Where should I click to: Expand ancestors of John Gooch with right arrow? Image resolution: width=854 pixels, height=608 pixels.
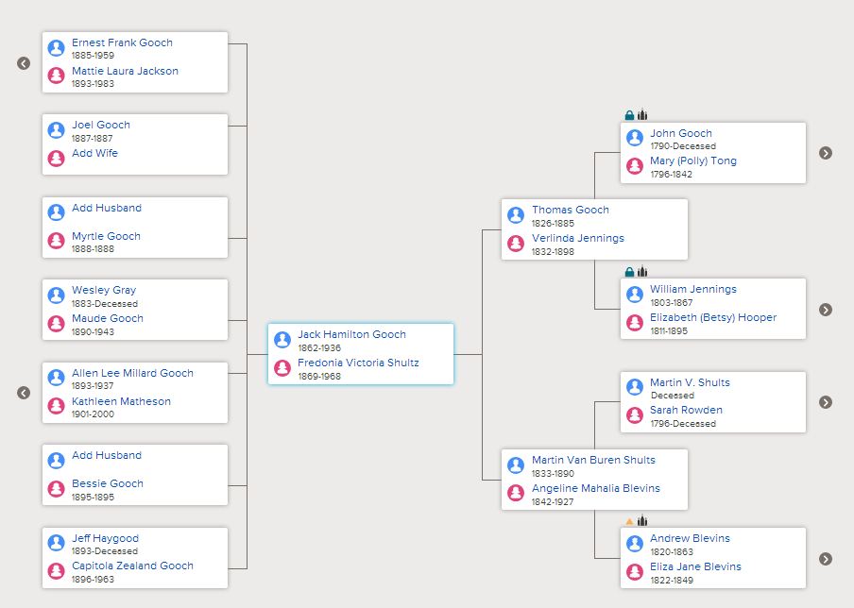(826, 153)
